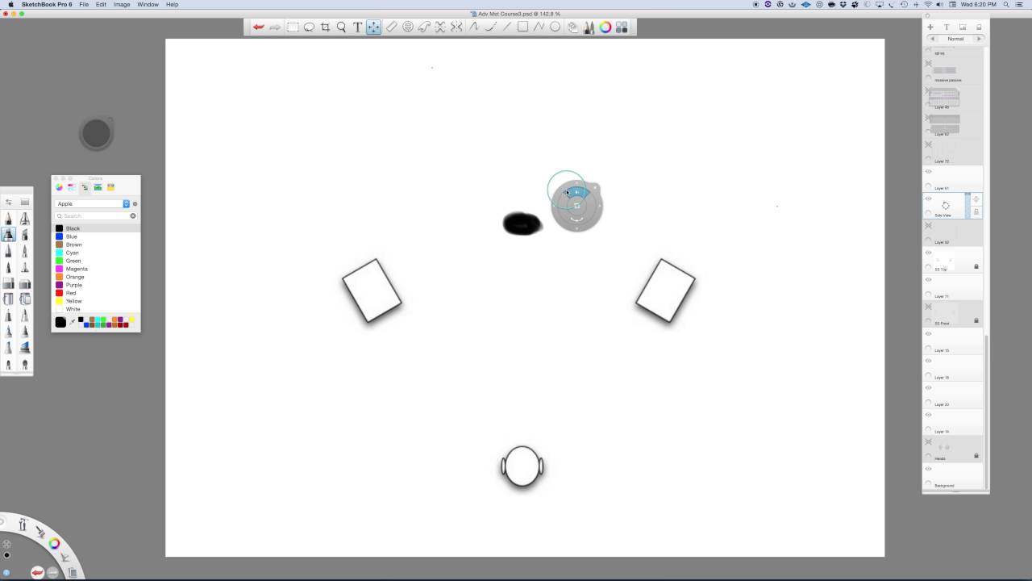Open the File menu

pyautogui.click(x=84, y=4)
